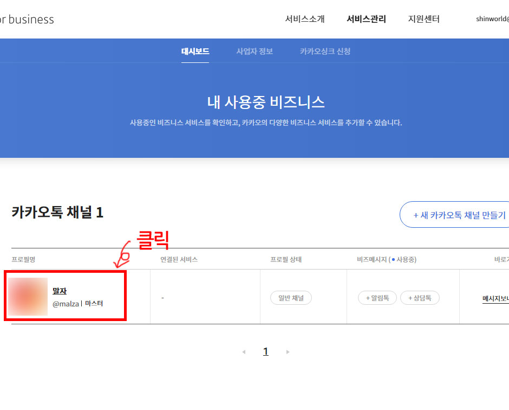Click the 비즈메시지 column header
509x410 pixels.
click(x=387, y=259)
